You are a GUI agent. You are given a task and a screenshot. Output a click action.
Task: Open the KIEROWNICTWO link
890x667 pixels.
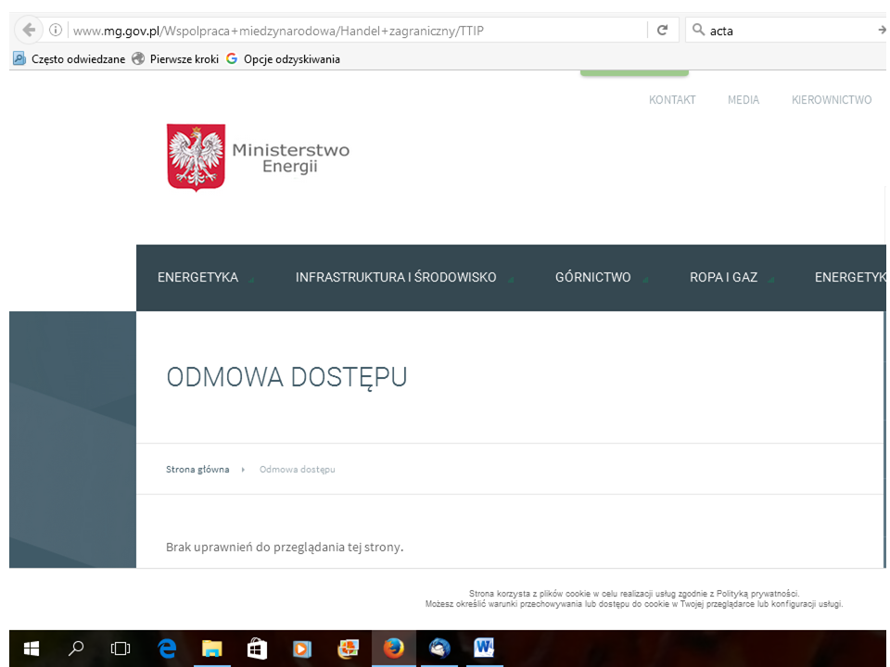(x=832, y=100)
